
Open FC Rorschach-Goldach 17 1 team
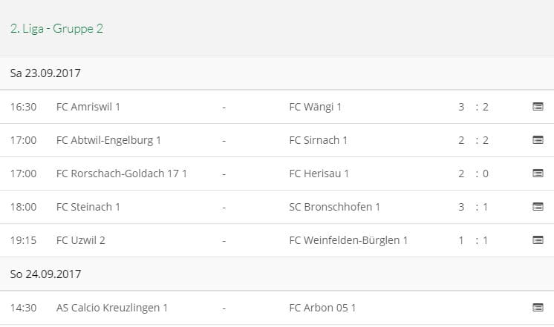coord(121,174)
